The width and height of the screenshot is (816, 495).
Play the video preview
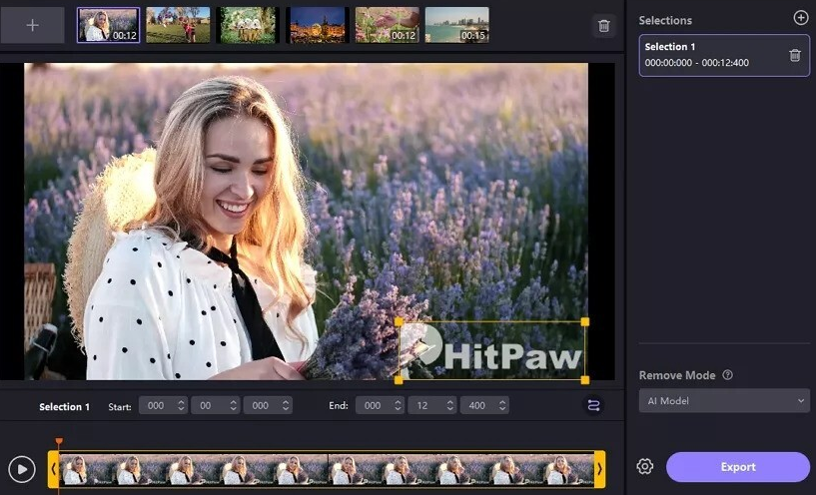tap(22, 469)
